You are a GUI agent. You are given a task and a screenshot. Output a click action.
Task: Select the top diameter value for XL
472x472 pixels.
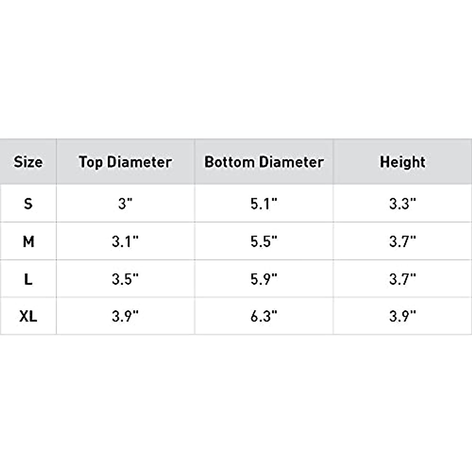pyautogui.click(x=125, y=316)
